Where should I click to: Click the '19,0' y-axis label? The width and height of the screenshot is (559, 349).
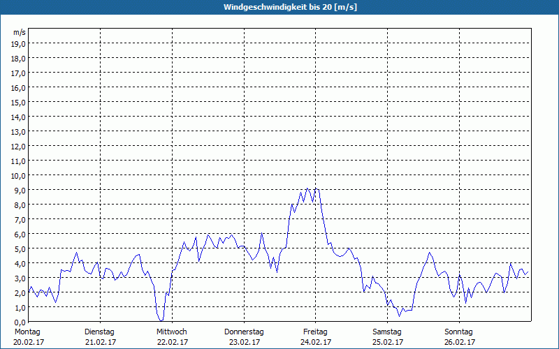point(19,44)
